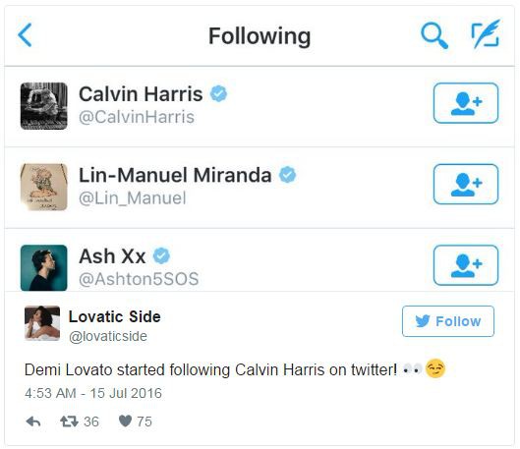Follow Ash Xx with add-user button

pos(466,265)
